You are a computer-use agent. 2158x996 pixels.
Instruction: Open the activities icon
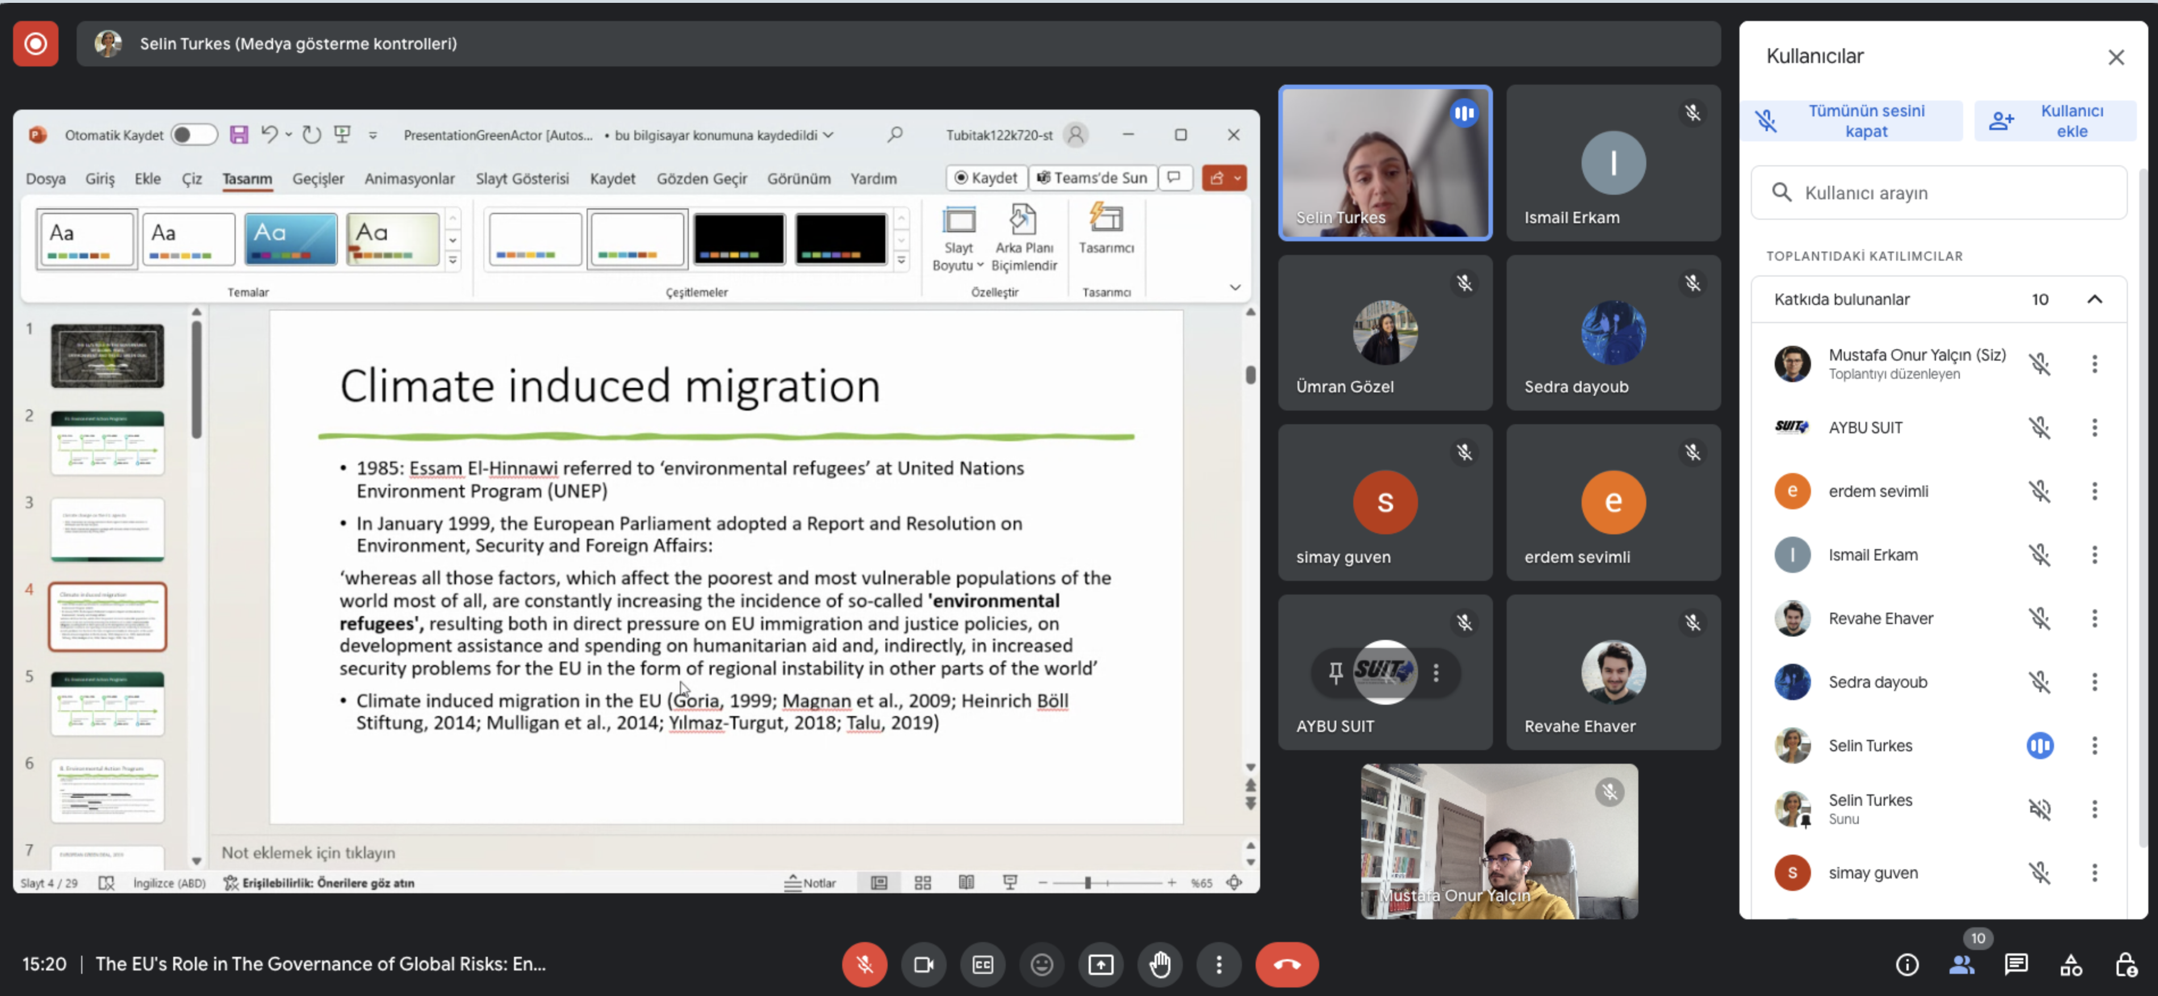click(2071, 964)
